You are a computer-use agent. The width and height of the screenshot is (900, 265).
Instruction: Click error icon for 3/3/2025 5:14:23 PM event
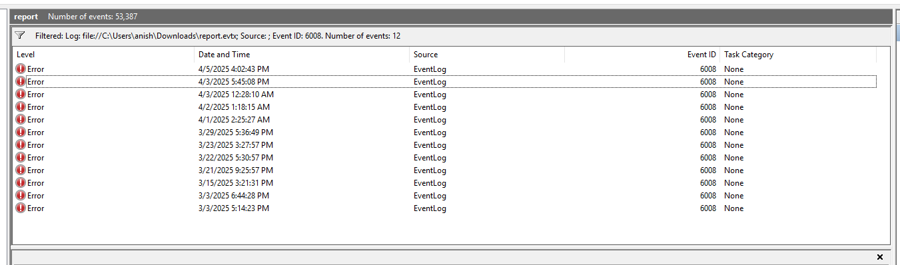pyautogui.click(x=21, y=208)
